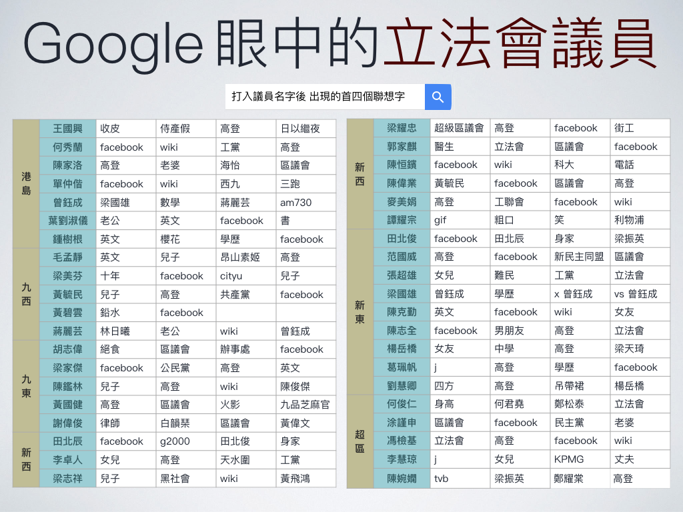This screenshot has width=683, height=512.
Task: Click the g2000 cell
Action: pos(186,441)
